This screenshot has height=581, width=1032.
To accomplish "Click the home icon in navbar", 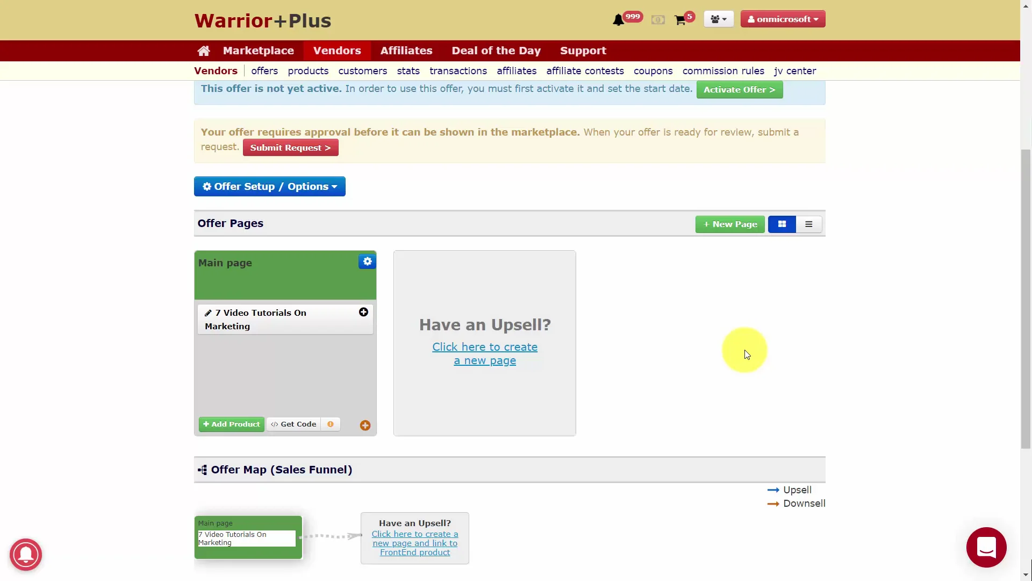I will 204,51.
